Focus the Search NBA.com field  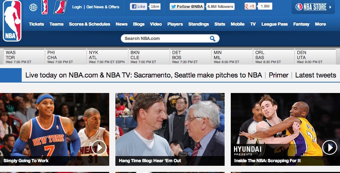pos(170,39)
